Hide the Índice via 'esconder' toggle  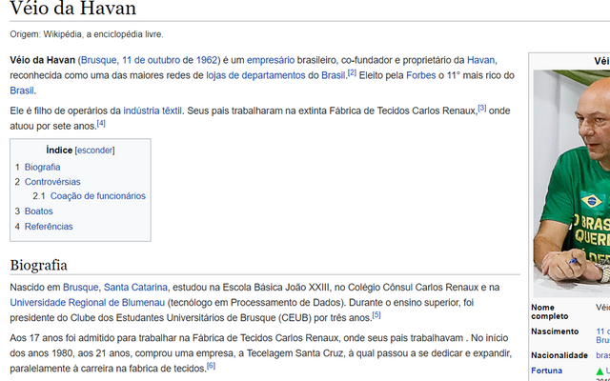tap(94, 150)
